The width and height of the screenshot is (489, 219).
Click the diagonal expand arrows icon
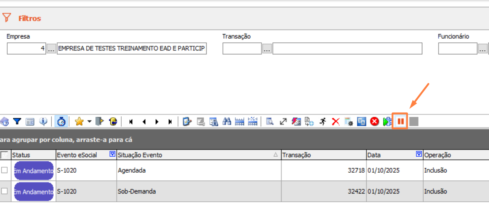283,121
